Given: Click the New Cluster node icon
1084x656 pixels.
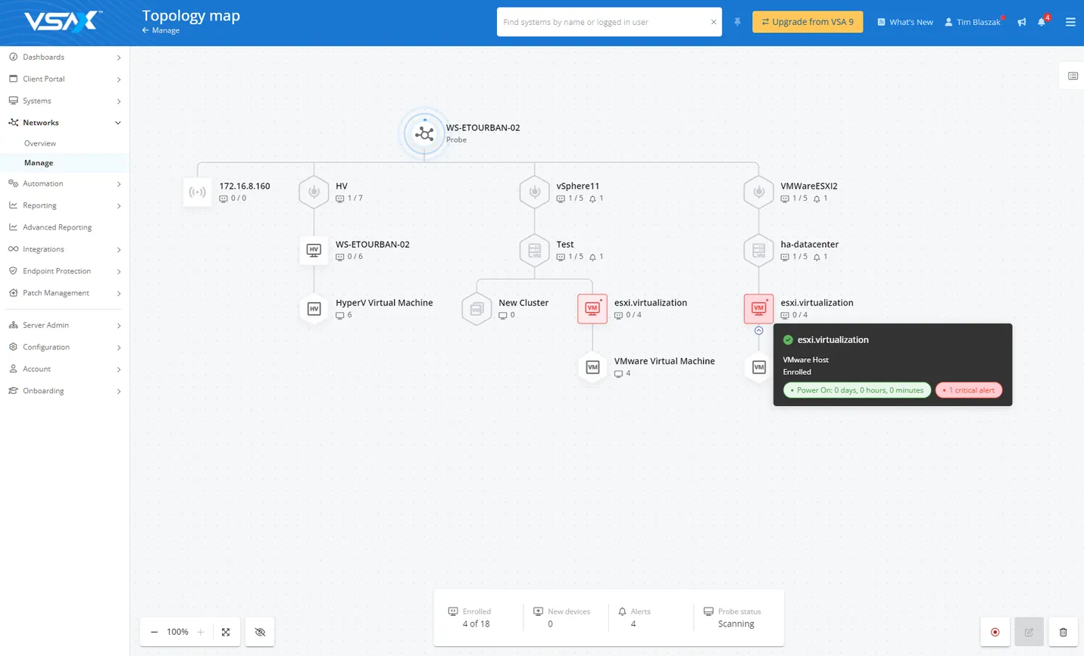Looking at the screenshot, I should pyautogui.click(x=476, y=309).
